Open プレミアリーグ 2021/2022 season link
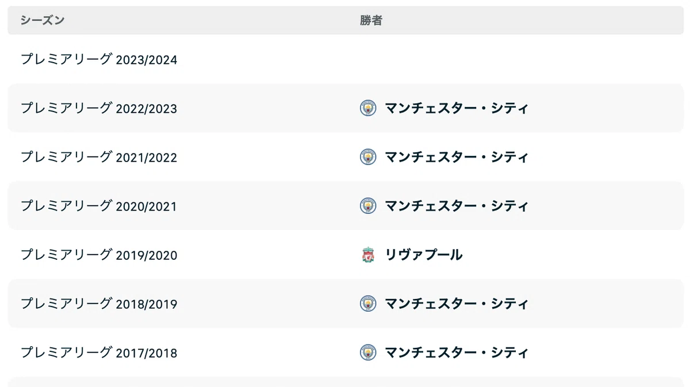690x387 pixels. click(x=99, y=157)
